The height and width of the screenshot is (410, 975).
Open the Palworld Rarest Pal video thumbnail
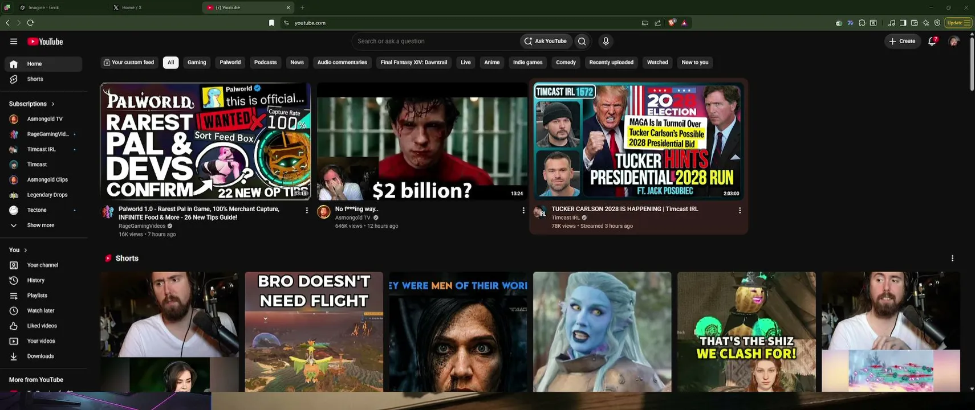(x=206, y=141)
